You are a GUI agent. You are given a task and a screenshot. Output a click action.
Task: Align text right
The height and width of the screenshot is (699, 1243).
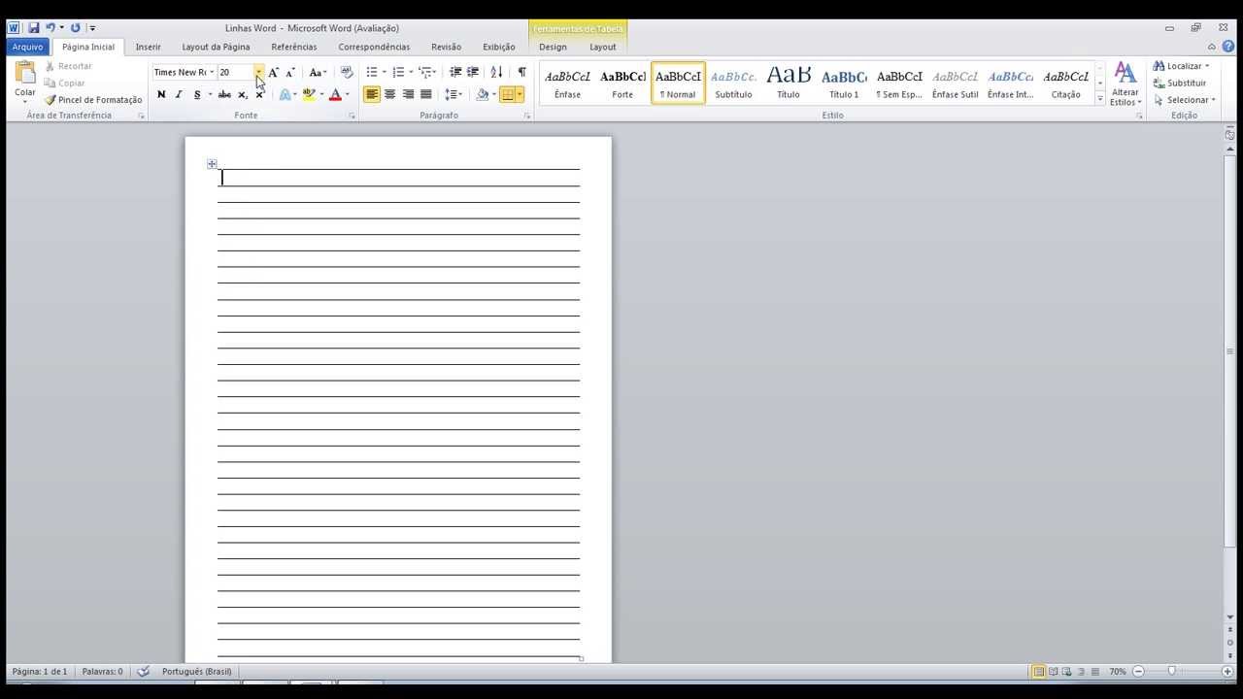point(408,94)
